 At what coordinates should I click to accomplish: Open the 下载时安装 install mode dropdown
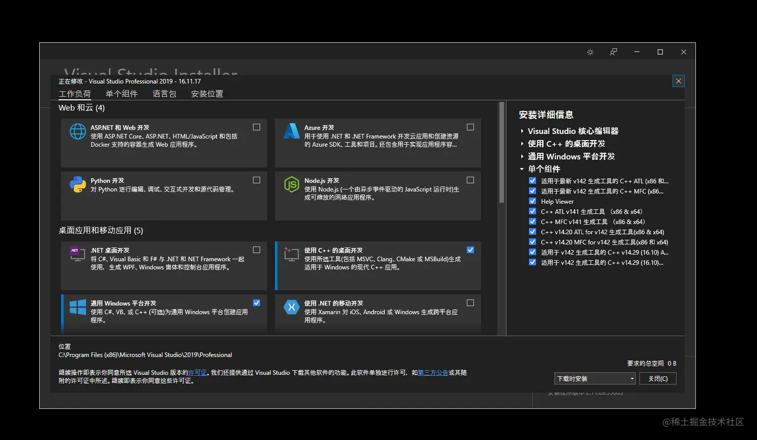(595, 378)
